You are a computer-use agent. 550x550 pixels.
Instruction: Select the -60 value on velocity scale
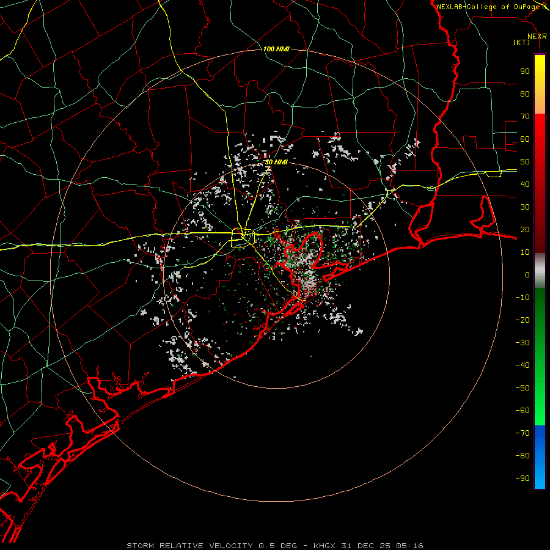[x=522, y=411]
